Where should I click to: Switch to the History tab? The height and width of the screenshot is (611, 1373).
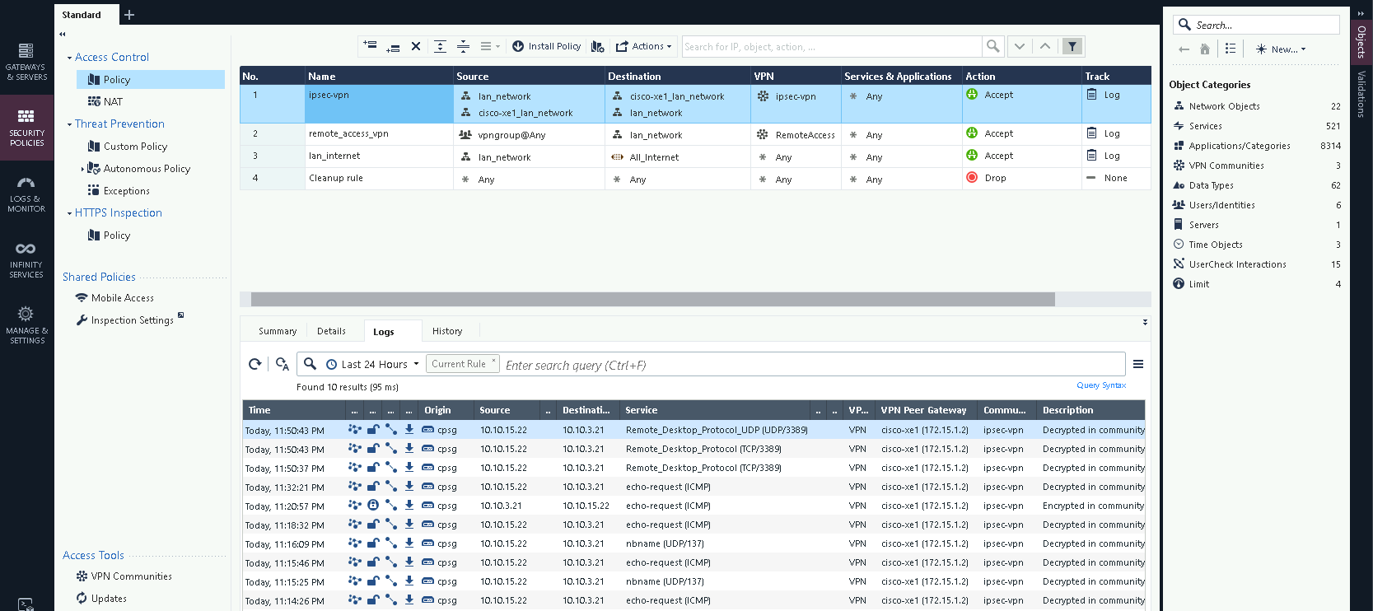pos(447,331)
